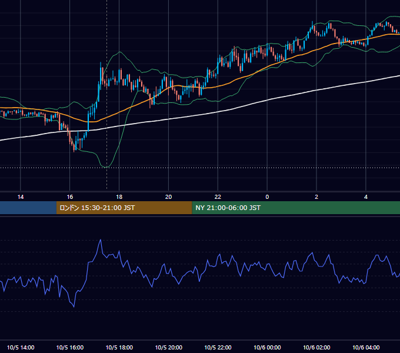Click hour label 0 on price chart axis

click(267, 197)
